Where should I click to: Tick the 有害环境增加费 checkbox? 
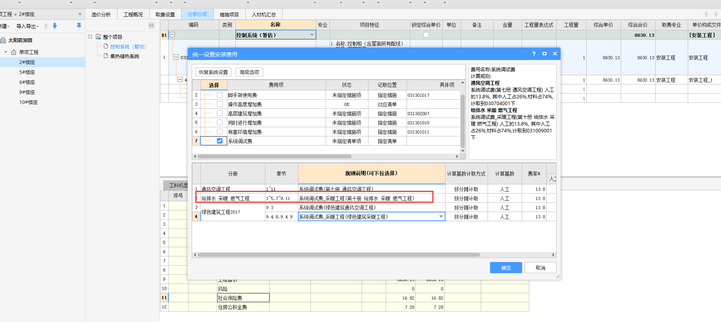pos(220,132)
